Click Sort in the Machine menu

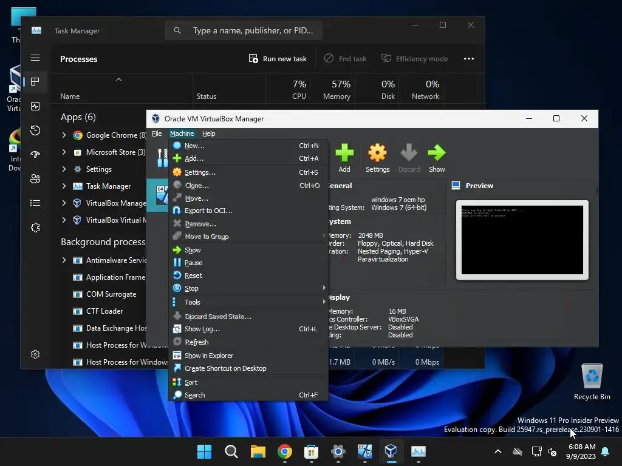(248, 382)
